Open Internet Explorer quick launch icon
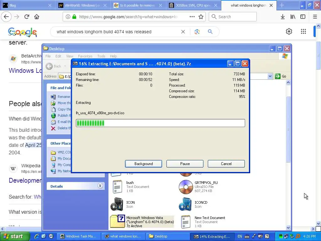321x241 pixels. 36,236
